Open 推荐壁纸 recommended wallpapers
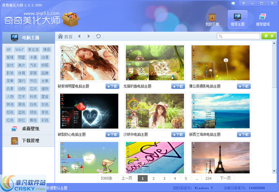 point(262,19)
